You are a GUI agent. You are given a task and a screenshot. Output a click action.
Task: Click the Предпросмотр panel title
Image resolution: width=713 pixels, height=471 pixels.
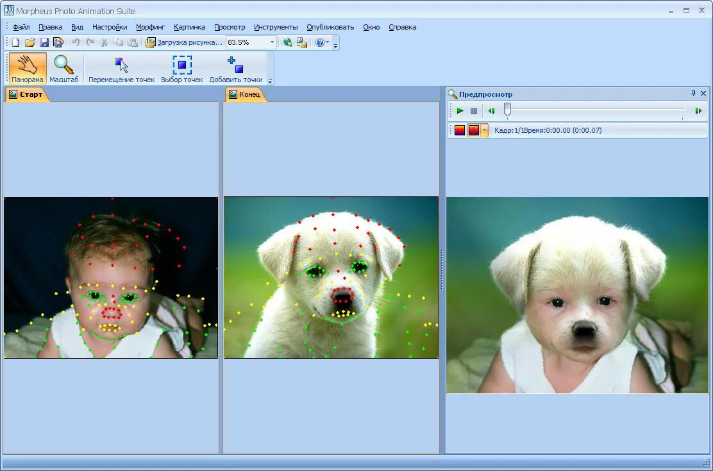(x=485, y=94)
